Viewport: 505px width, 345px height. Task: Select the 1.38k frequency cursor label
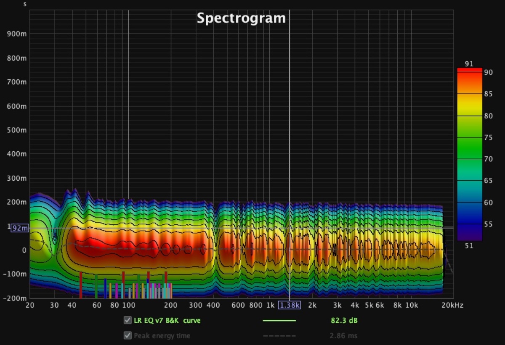coord(290,305)
